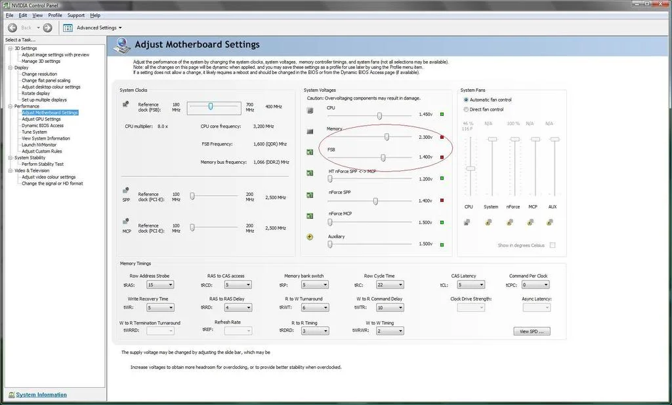This screenshot has height=405, width=672.
Task: Click the System fan icon below the sliders
Action: tap(488, 222)
